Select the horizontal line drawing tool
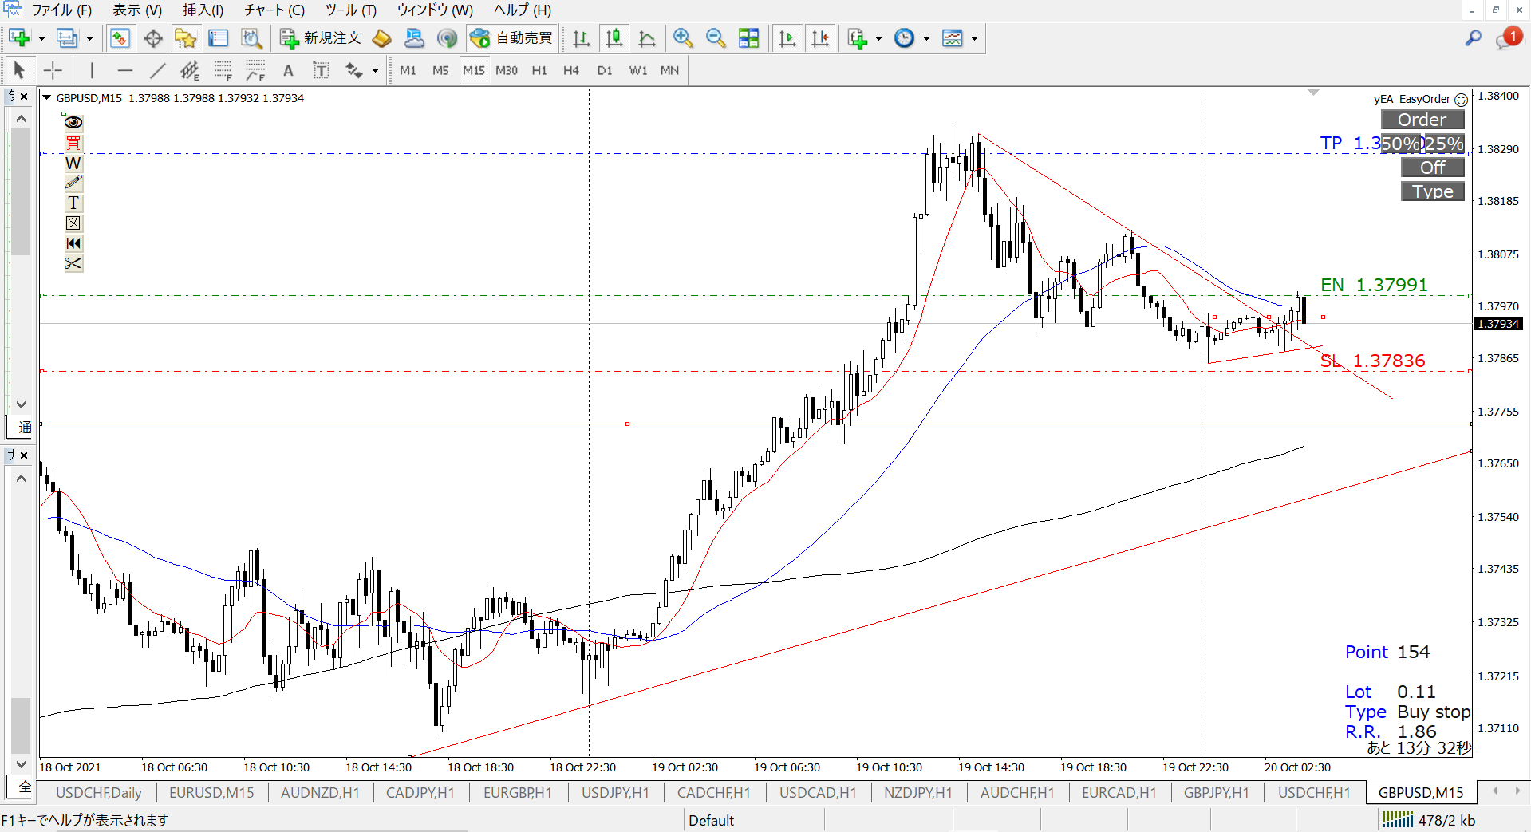The image size is (1531, 832). click(x=124, y=70)
